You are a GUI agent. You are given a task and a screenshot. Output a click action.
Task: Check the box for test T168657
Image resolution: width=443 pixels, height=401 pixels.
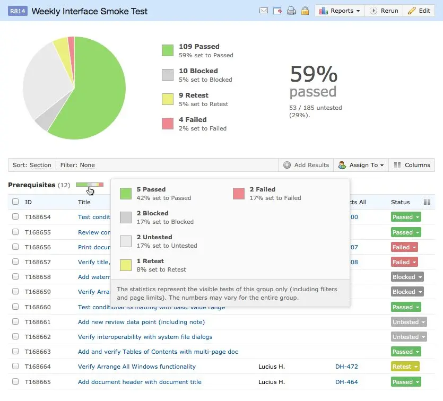15,261
